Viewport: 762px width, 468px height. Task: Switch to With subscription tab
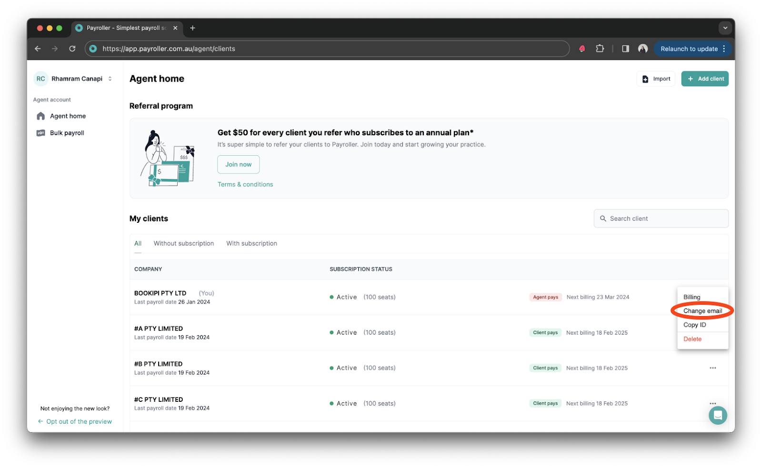click(251, 243)
